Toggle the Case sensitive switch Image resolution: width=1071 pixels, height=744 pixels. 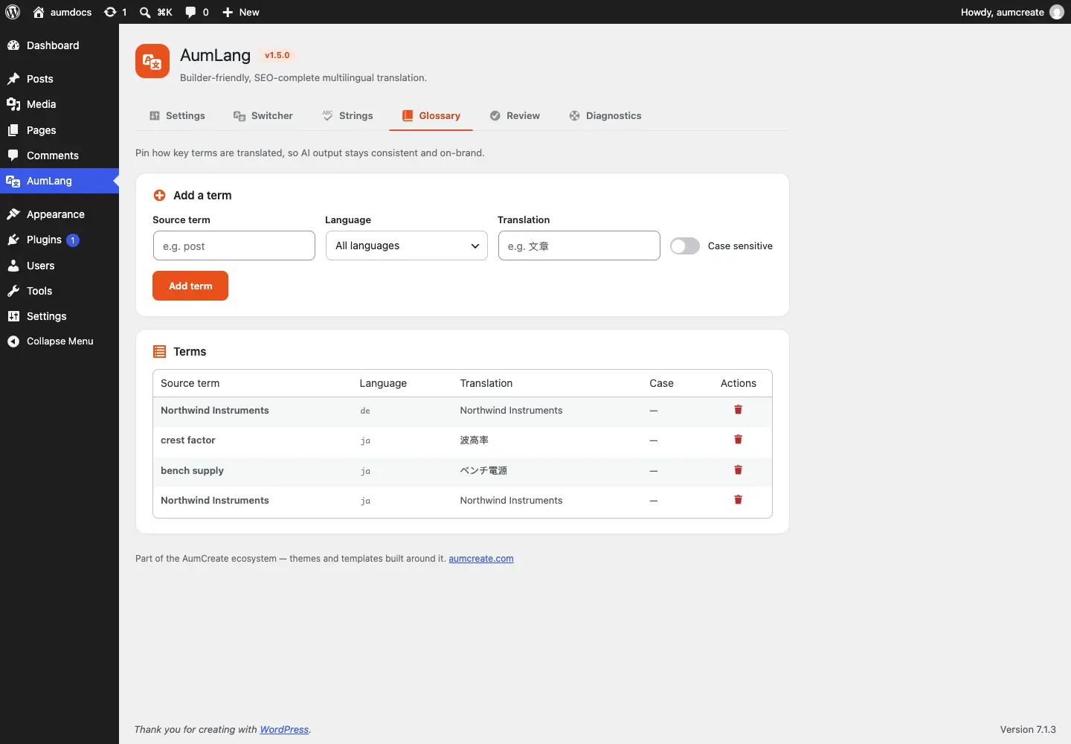(684, 246)
